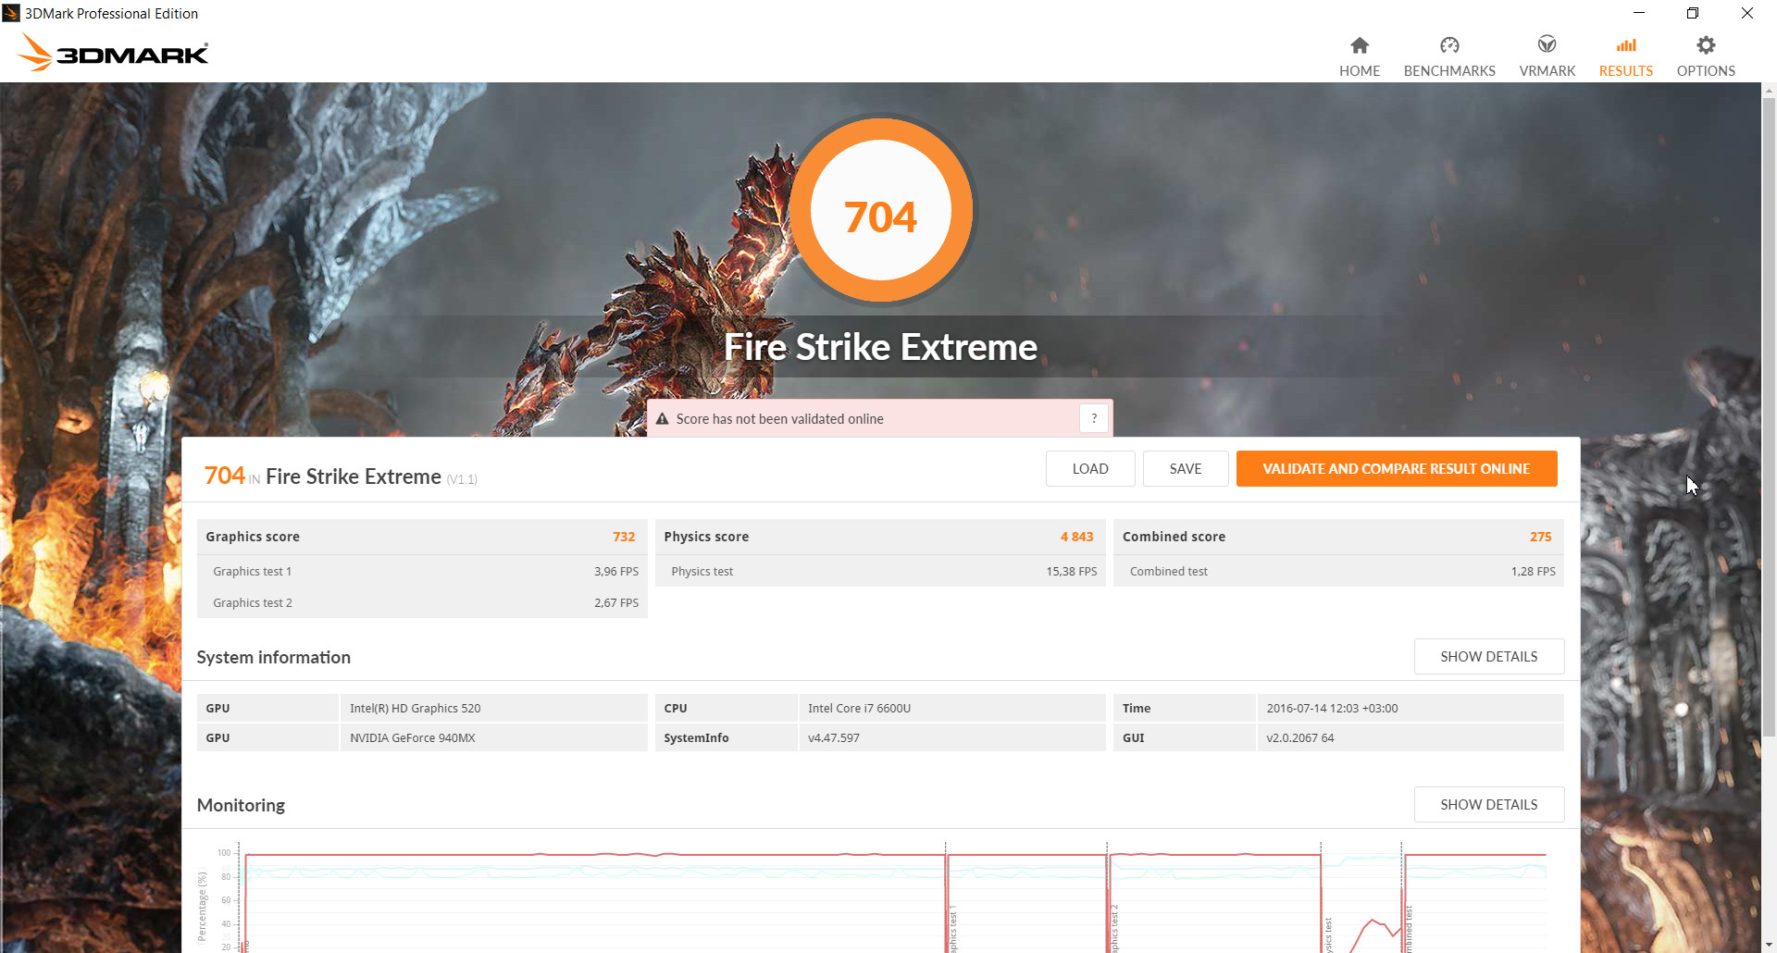Select Graphics test 1 row
Image resolution: width=1777 pixels, height=953 pixels.
tap(422, 572)
